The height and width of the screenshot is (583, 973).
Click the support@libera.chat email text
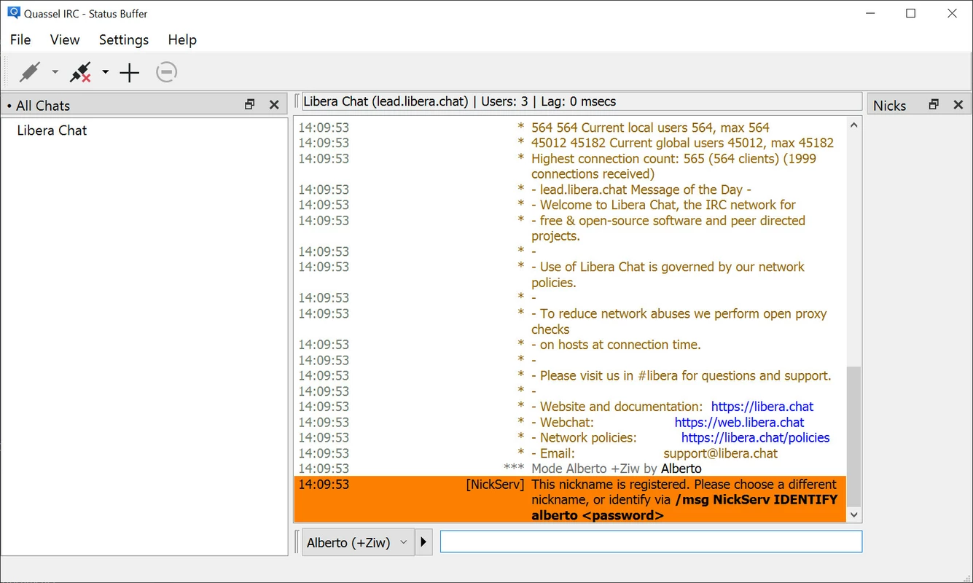pos(721,453)
